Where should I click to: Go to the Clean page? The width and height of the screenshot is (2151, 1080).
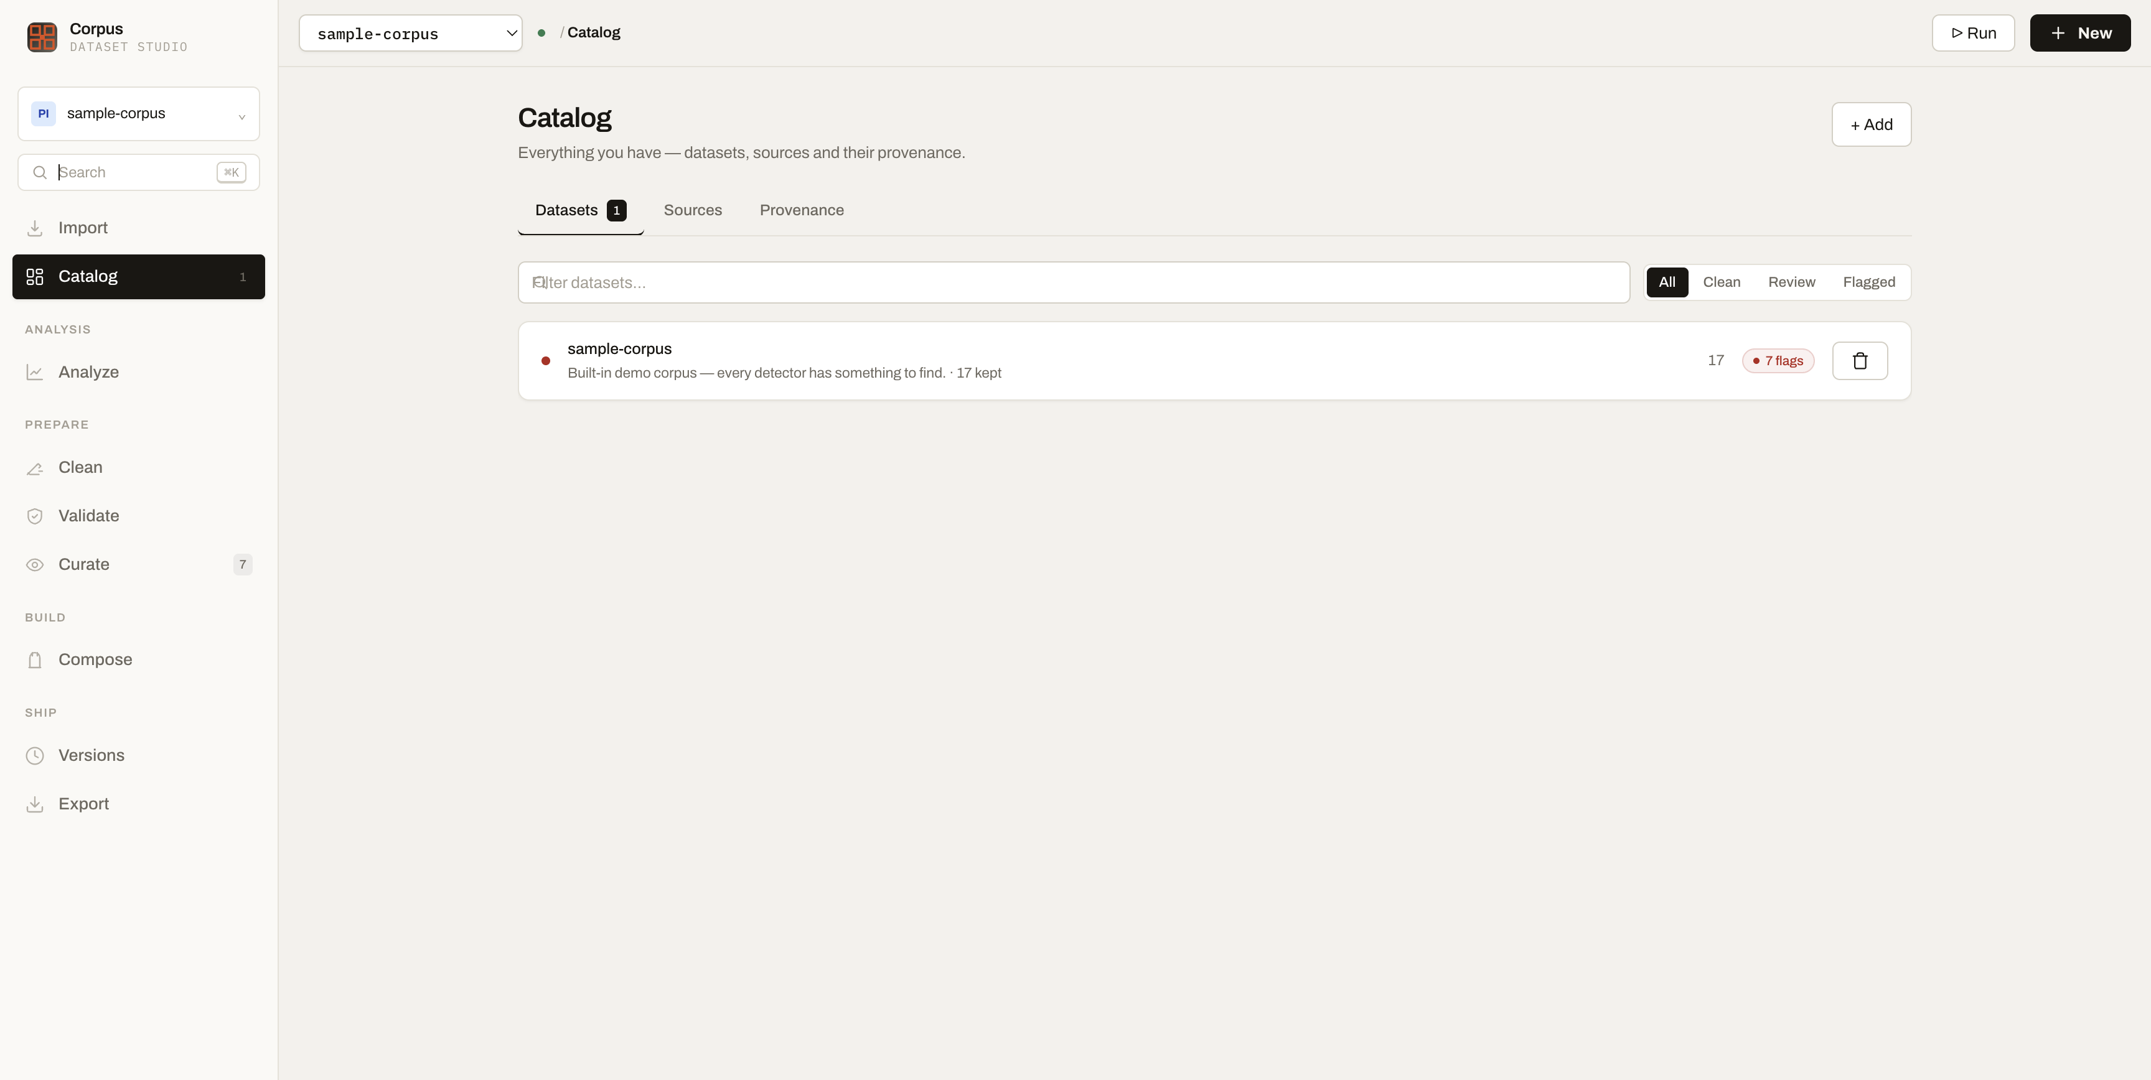pos(139,467)
